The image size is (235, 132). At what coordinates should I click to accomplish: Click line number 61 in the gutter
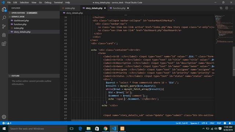tap(65, 99)
